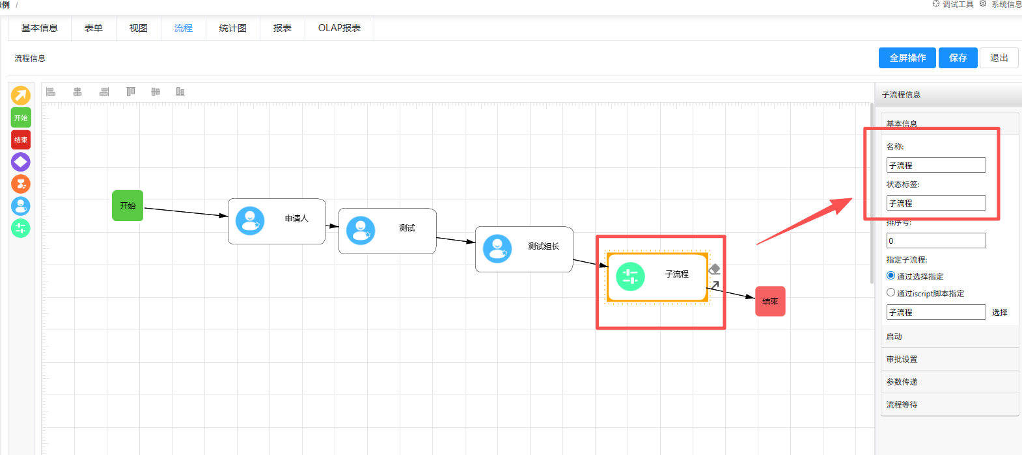Pick the green 开始 node in palette
The height and width of the screenshot is (455, 1022).
pyautogui.click(x=21, y=118)
